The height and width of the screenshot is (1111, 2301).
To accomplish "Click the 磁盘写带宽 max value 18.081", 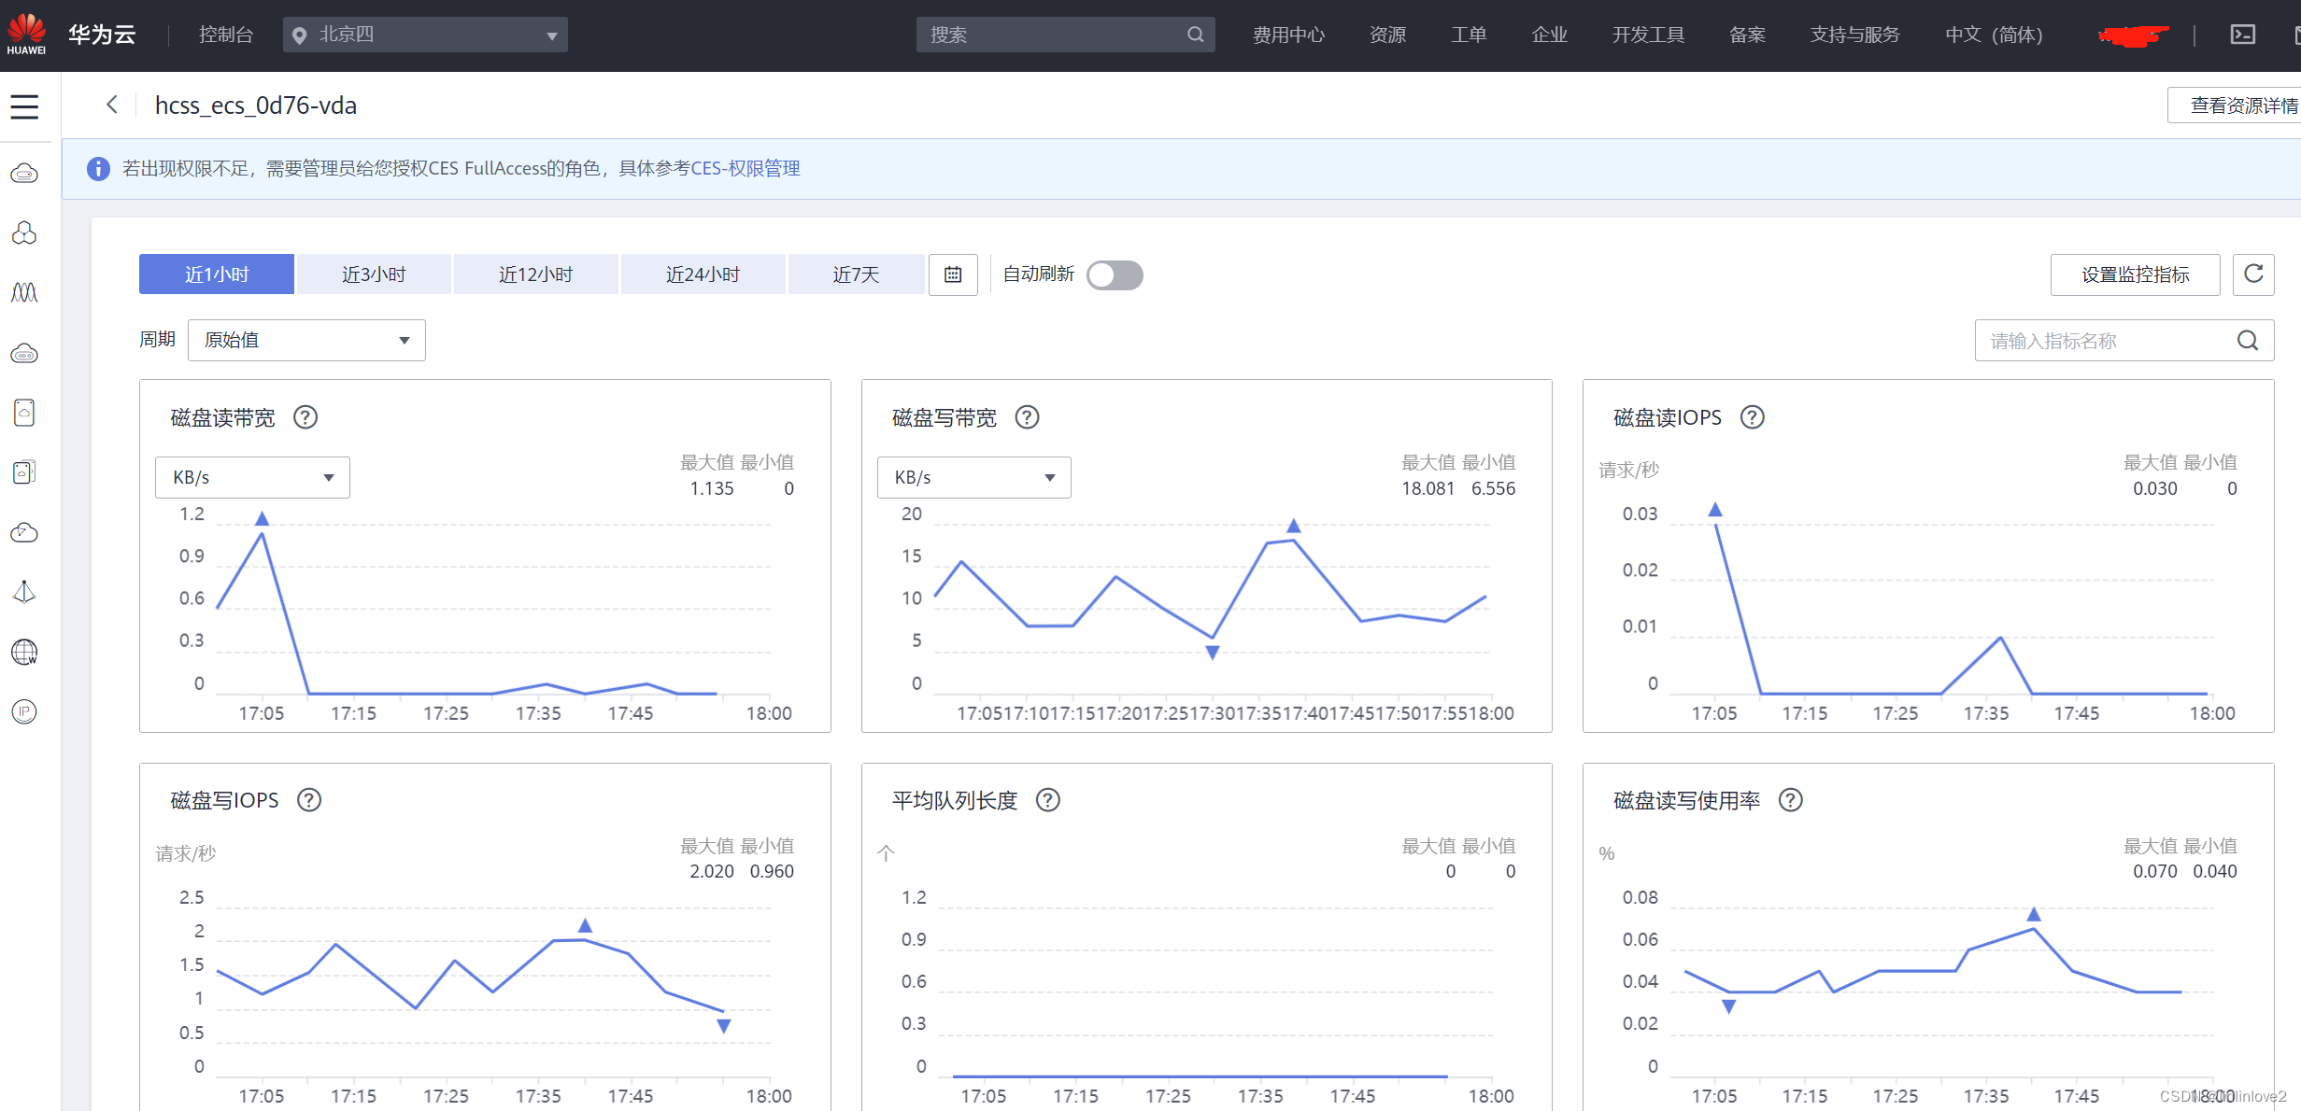I will [x=1427, y=488].
